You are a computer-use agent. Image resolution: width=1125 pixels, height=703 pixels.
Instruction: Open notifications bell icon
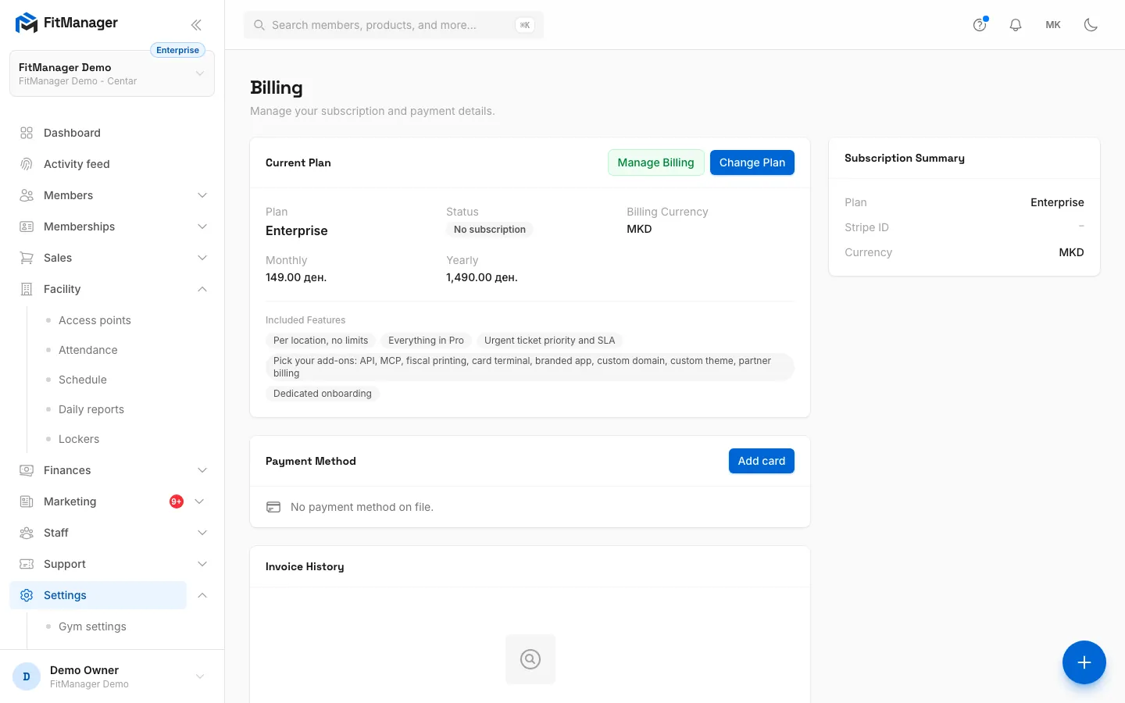point(1016,25)
